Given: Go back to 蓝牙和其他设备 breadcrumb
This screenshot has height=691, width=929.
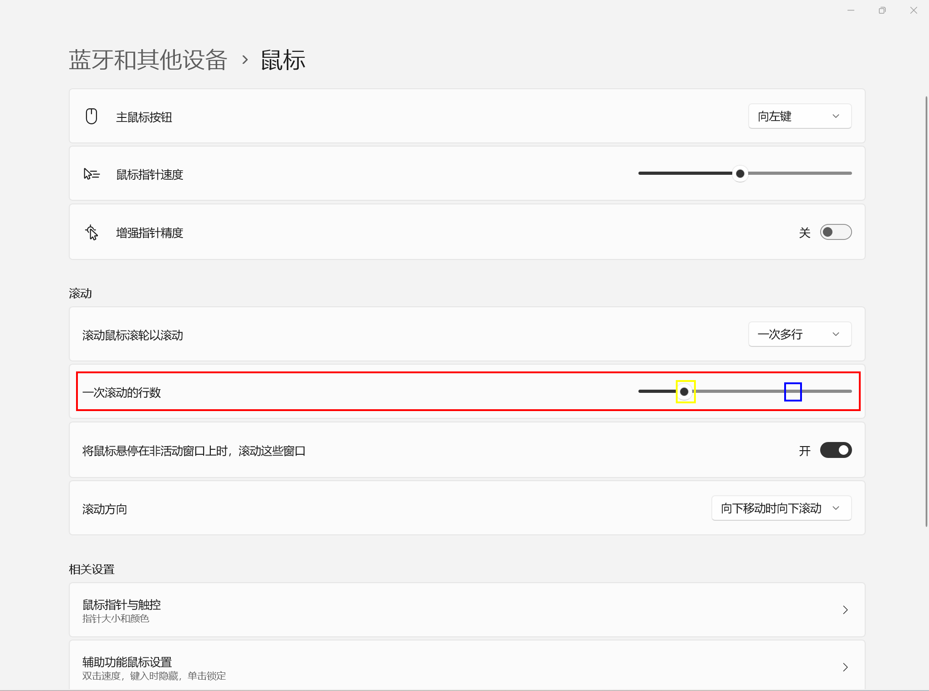Looking at the screenshot, I should point(148,60).
